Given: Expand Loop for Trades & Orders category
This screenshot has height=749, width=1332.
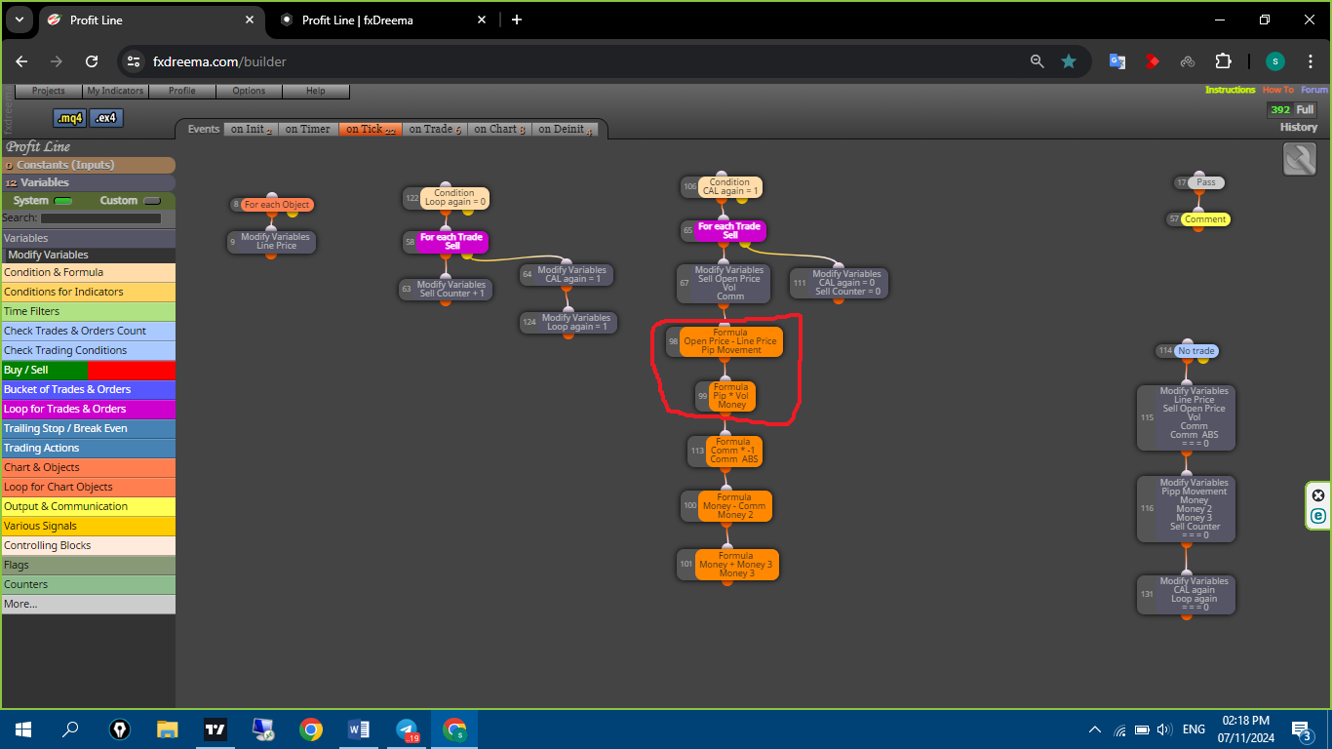Looking at the screenshot, I should pyautogui.click(x=88, y=409).
